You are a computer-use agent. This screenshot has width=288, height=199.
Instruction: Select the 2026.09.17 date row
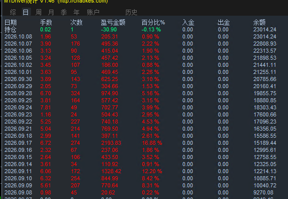(18, 143)
